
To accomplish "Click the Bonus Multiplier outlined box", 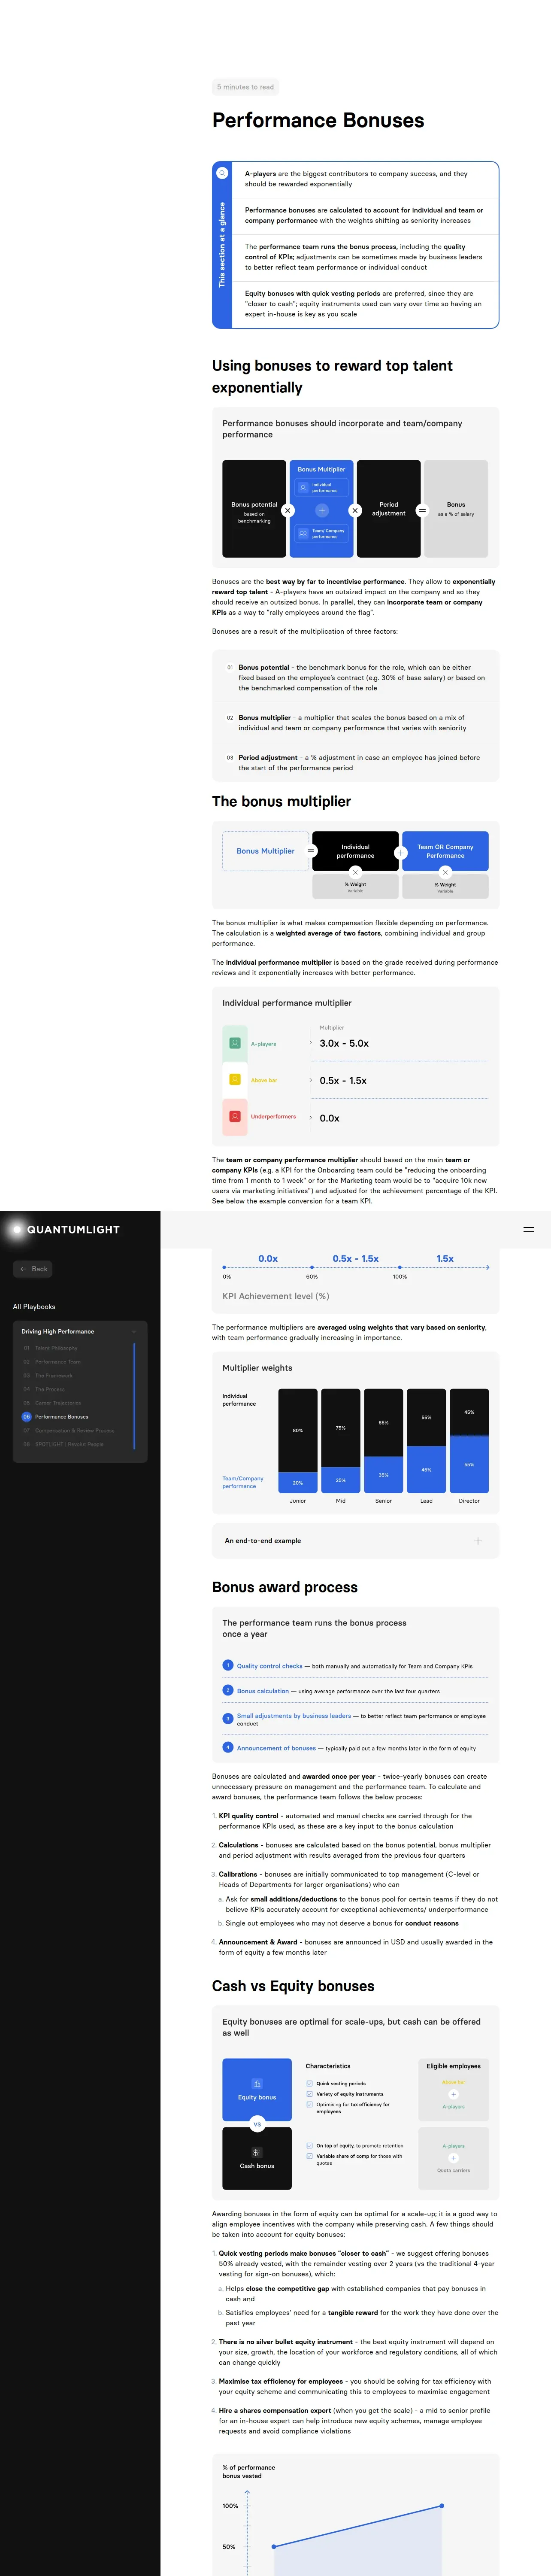I will 265,851.
